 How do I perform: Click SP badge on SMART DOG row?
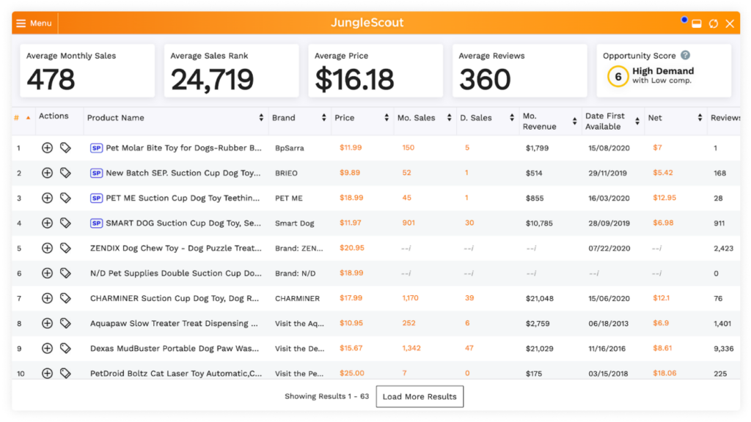tap(96, 223)
